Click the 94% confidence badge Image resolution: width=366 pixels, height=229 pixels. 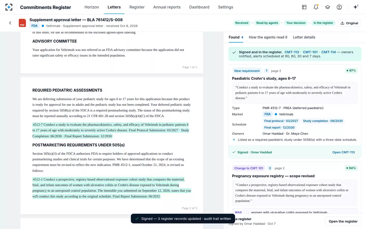click(x=351, y=168)
